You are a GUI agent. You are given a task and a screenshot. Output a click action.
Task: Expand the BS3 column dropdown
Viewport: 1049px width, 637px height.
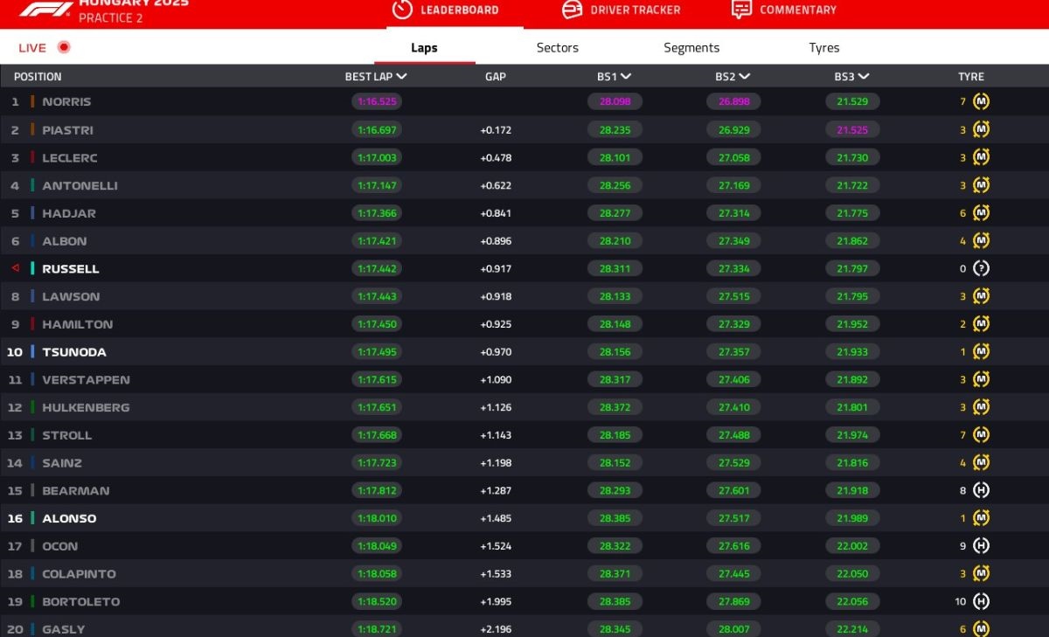(863, 77)
